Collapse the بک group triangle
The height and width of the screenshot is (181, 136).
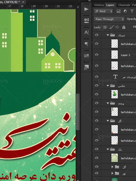click(x=108, y=149)
